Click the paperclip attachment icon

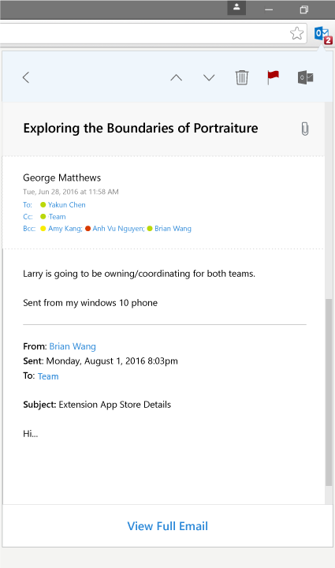(x=305, y=129)
